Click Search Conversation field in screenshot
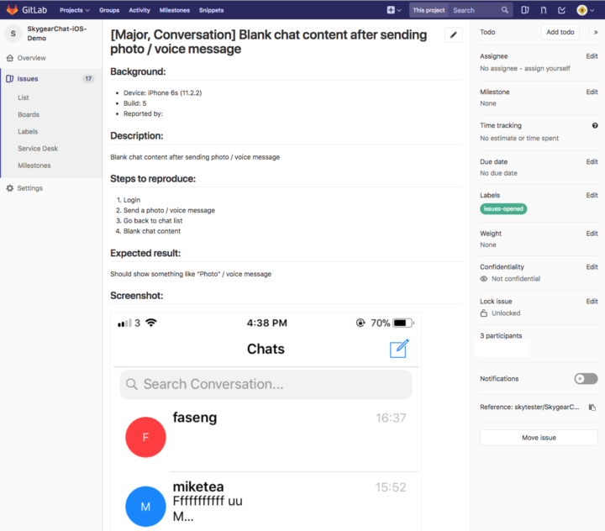The width and height of the screenshot is (605, 531). point(266,384)
